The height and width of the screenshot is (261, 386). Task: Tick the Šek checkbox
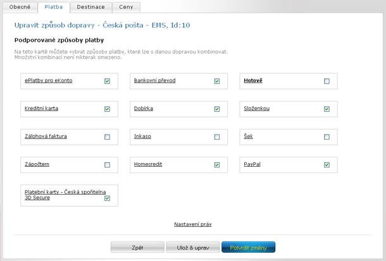[x=327, y=137]
